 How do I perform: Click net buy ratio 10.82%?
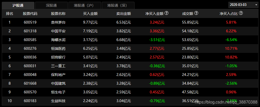[231, 57]
